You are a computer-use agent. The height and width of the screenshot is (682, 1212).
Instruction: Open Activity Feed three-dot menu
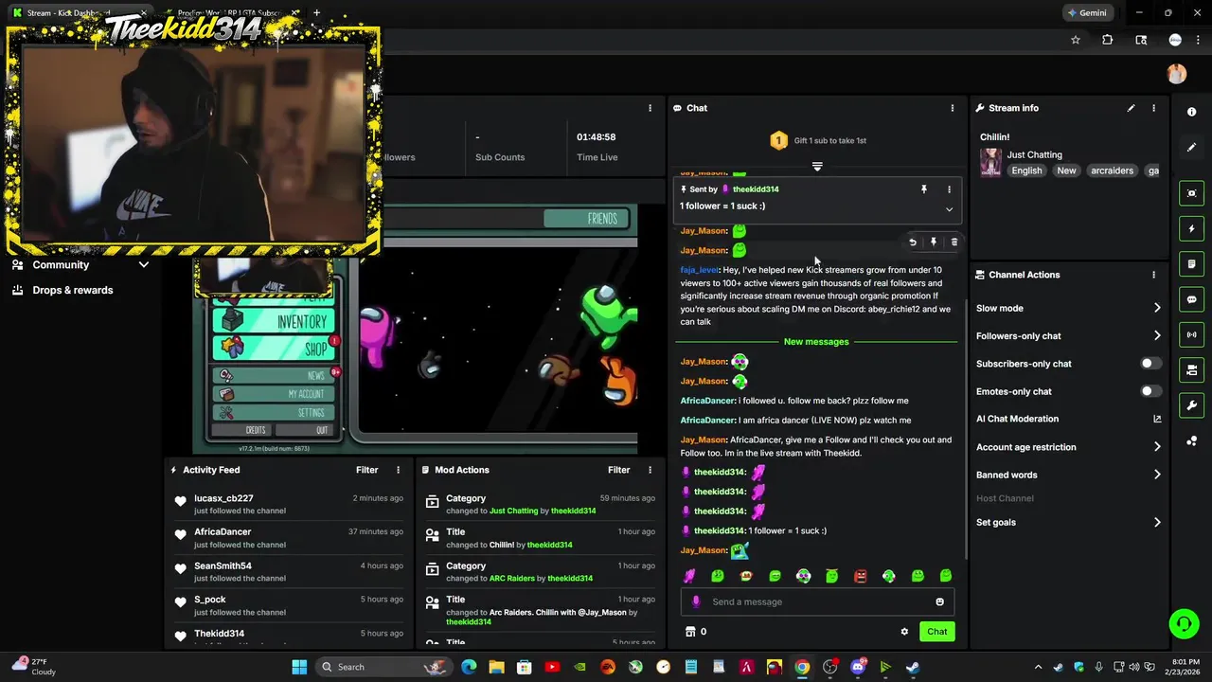click(x=398, y=470)
